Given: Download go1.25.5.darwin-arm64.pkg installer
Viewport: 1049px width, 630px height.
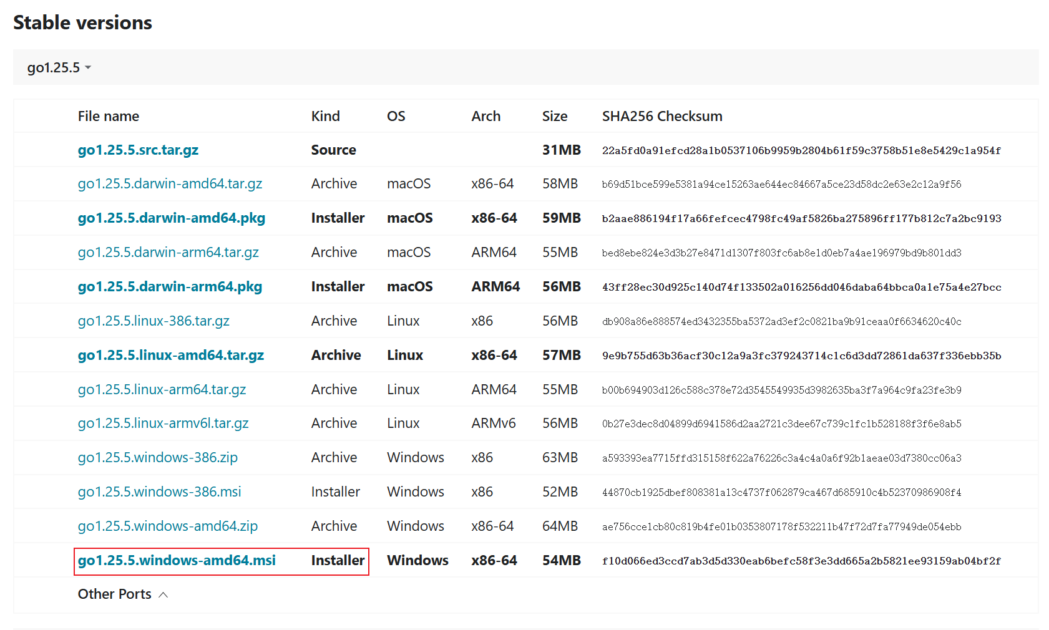Looking at the screenshot, I should pyautogui.click(x=170, y=287).
